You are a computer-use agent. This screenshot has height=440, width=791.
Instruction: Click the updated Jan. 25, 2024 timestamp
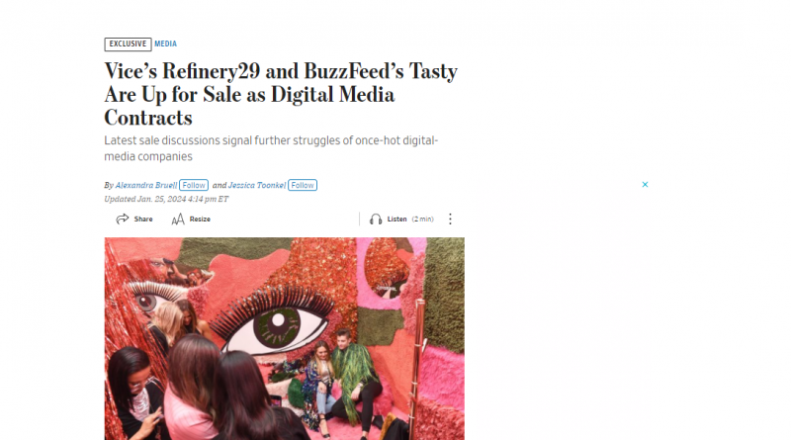click(166, 199)
